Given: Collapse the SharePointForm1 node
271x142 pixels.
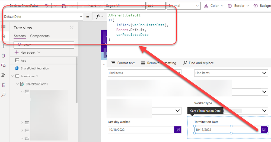Looking at the screenshot, I should tap(17, 84).
